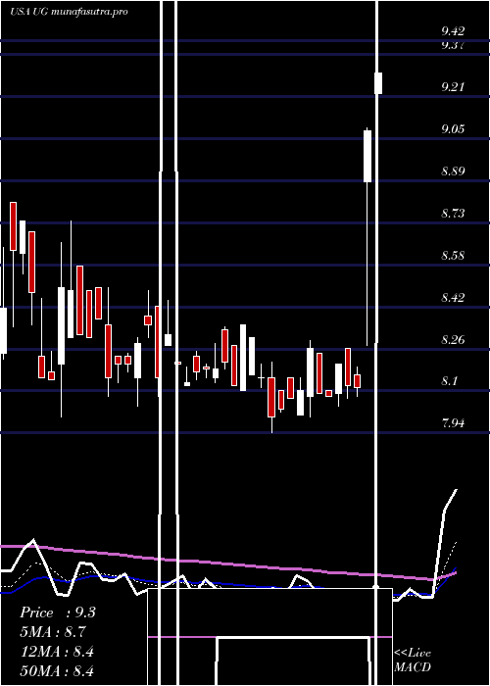Click the tall white candle near 9.05
Viewport: 490px width, 686px height.
(x=367, y=156)
